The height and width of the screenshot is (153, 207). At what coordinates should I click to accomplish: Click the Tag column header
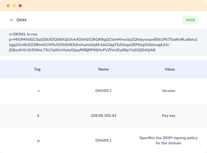tap(37, 69)
